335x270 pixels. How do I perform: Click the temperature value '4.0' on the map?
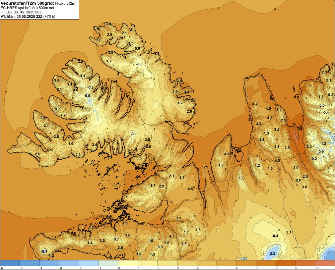coord(227,154)
